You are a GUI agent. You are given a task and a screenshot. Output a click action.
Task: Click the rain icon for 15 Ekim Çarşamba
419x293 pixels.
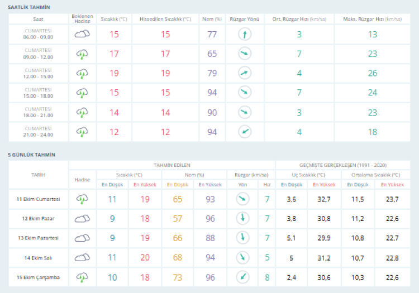[x=83, y=277]
